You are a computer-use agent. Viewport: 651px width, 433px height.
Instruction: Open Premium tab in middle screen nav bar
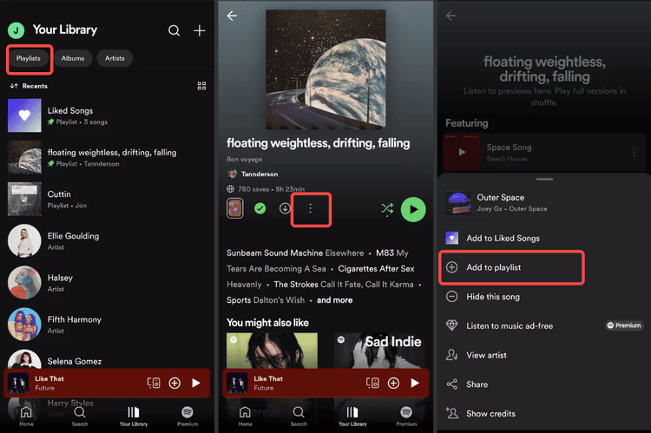click(406, 417)
